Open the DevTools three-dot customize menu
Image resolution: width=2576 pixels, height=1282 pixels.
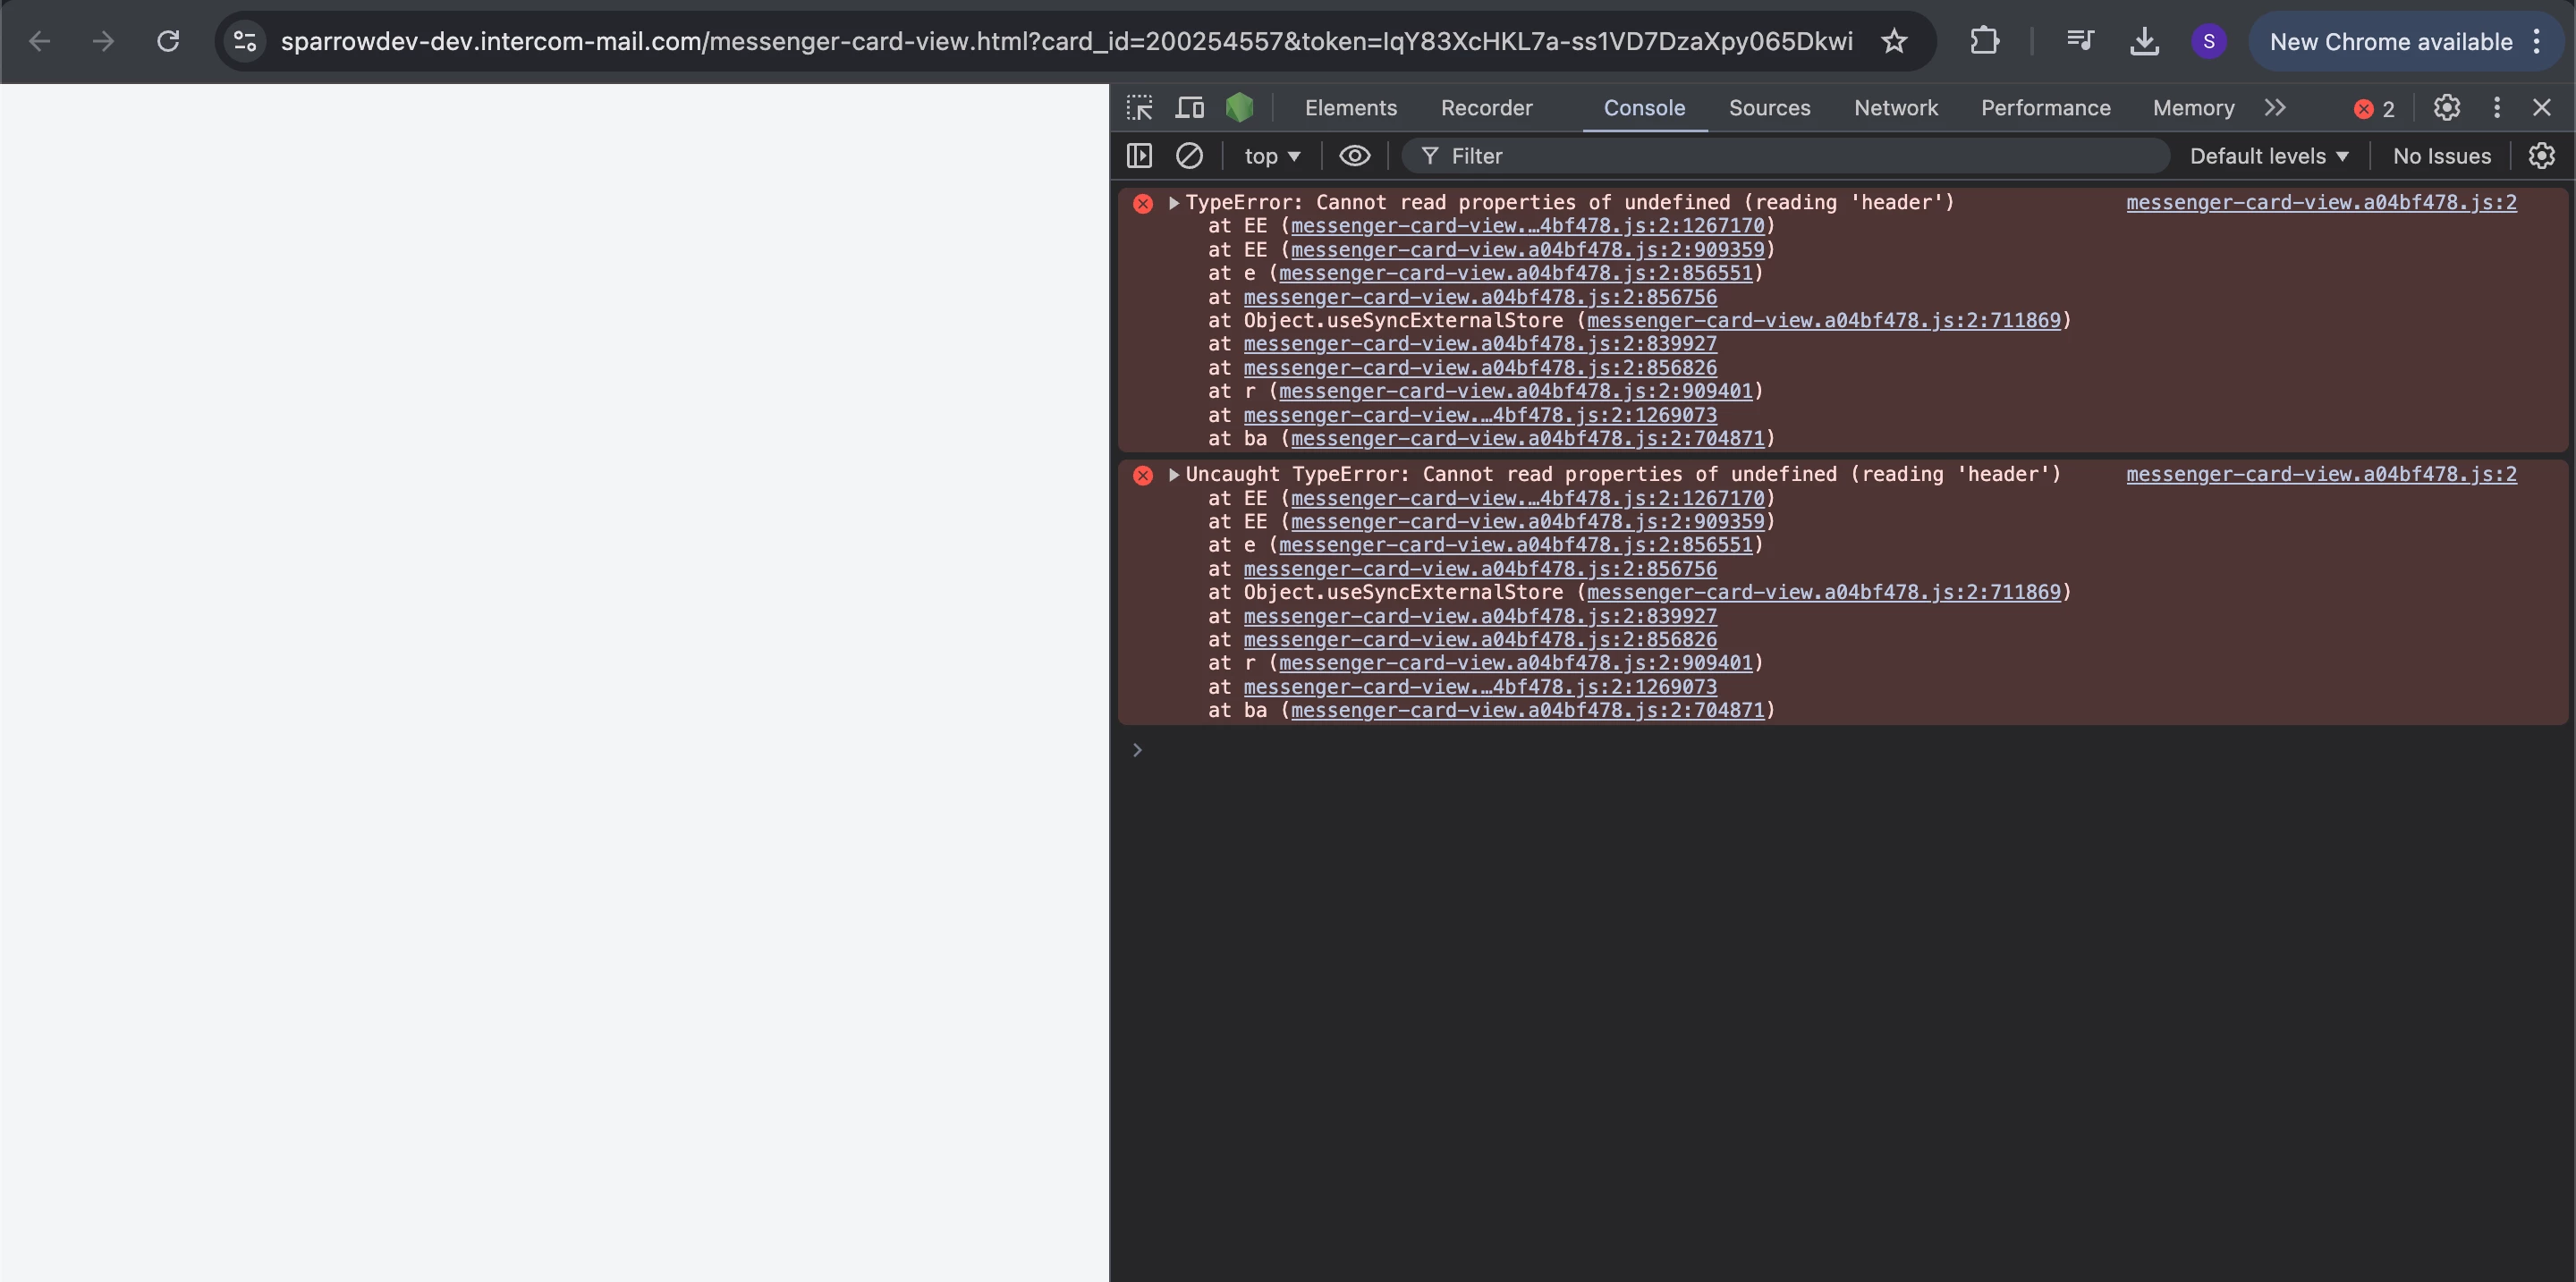point(2496,108)
